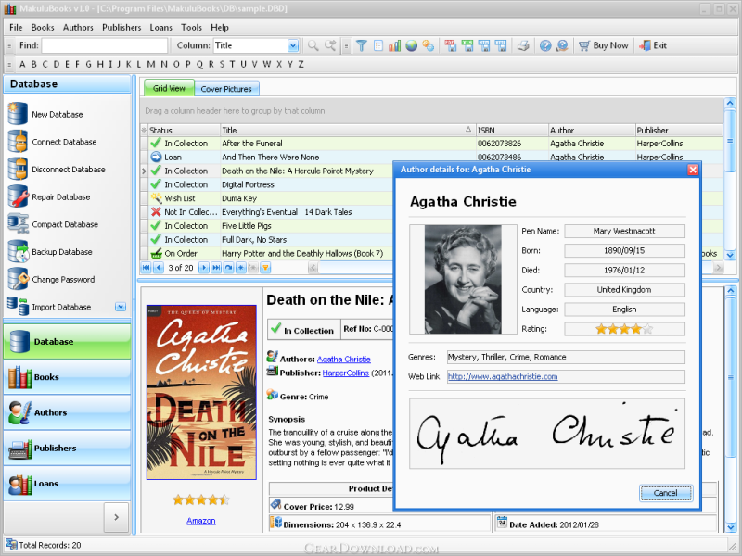Click the Status column header
Screen dimensions: 742x556
pyautogui.click(x=185, y=130)
